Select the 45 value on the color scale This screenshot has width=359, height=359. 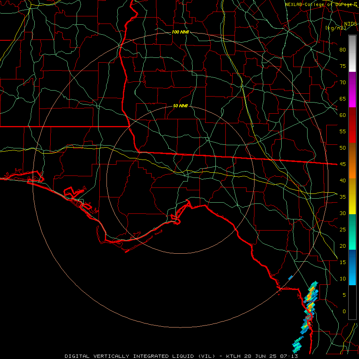tap(343, 164)
